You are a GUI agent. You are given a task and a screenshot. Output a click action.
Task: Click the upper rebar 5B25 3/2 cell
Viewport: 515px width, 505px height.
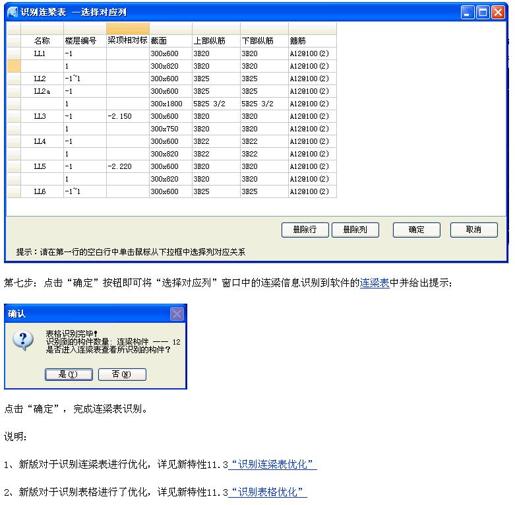coord(216,104)
